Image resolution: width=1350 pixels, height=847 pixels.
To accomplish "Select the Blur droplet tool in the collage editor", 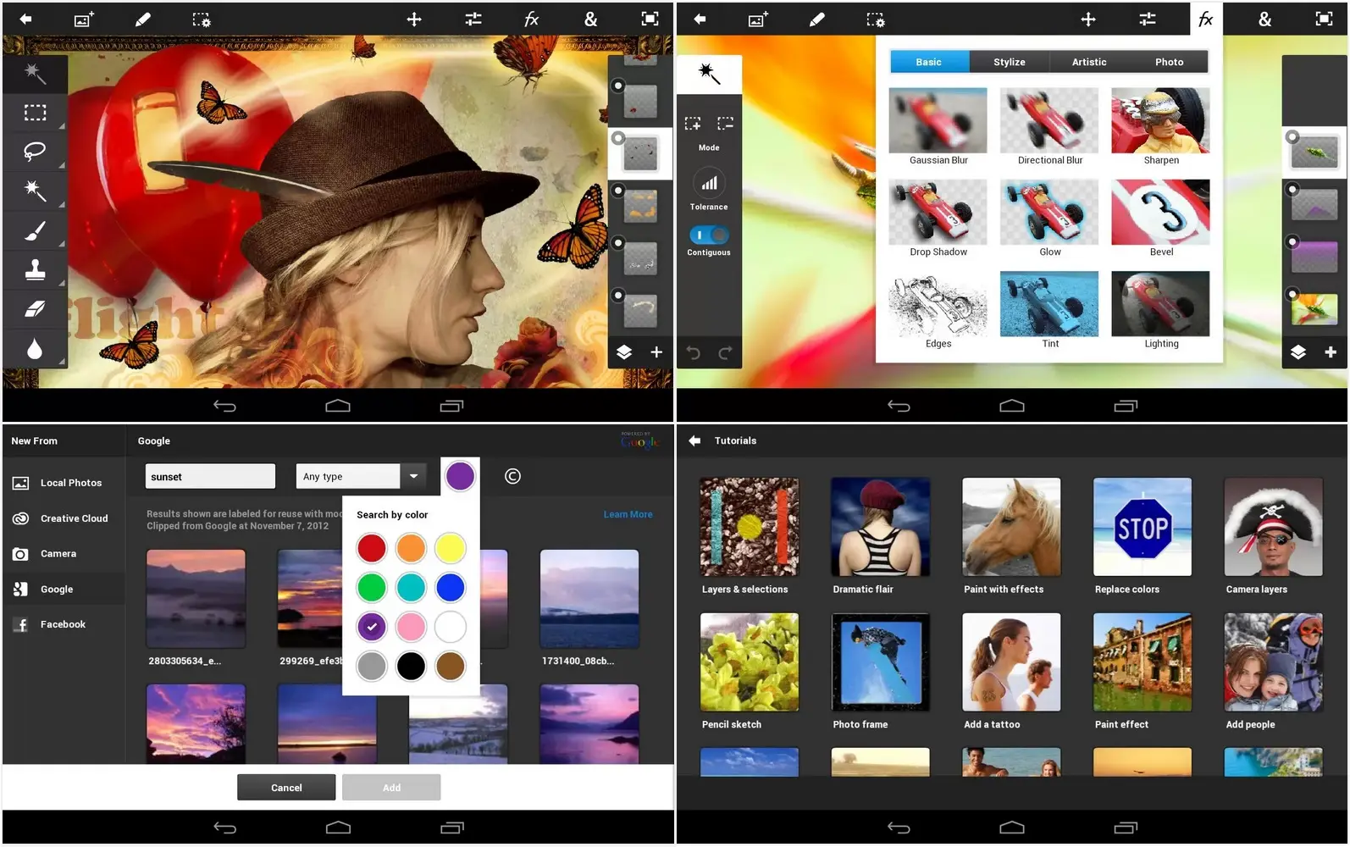I will pos(35,348).
